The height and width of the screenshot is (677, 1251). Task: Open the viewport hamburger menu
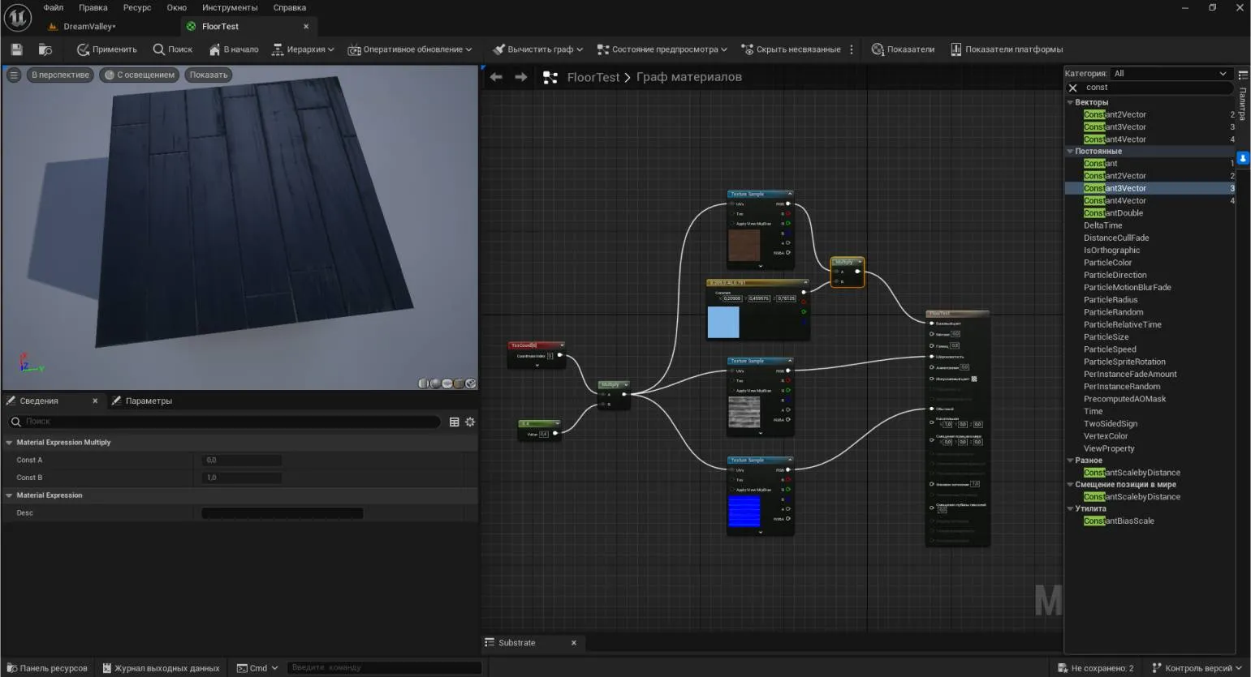click(x=14, y=75)
